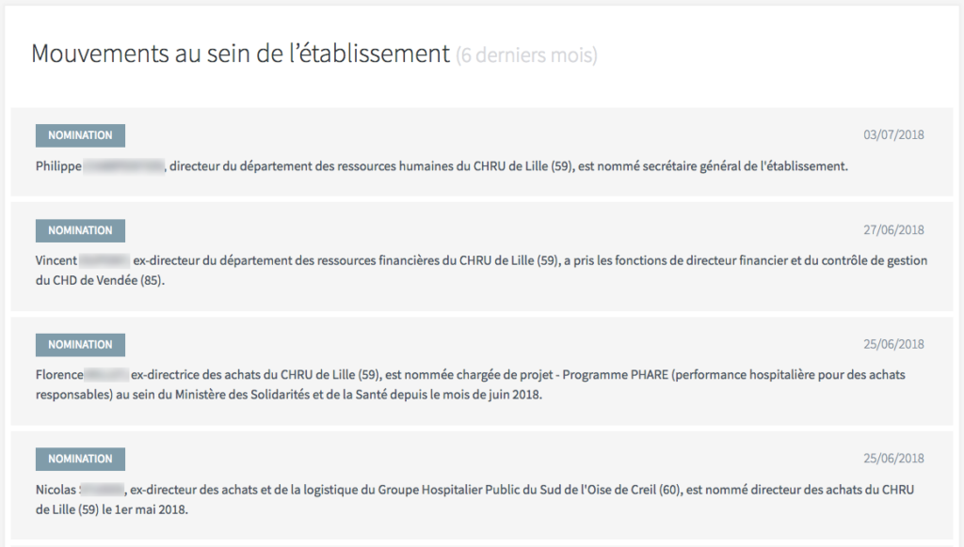Click the date 27/06/2018
Viewport: 964px width, 547px height.
point(893,230)
